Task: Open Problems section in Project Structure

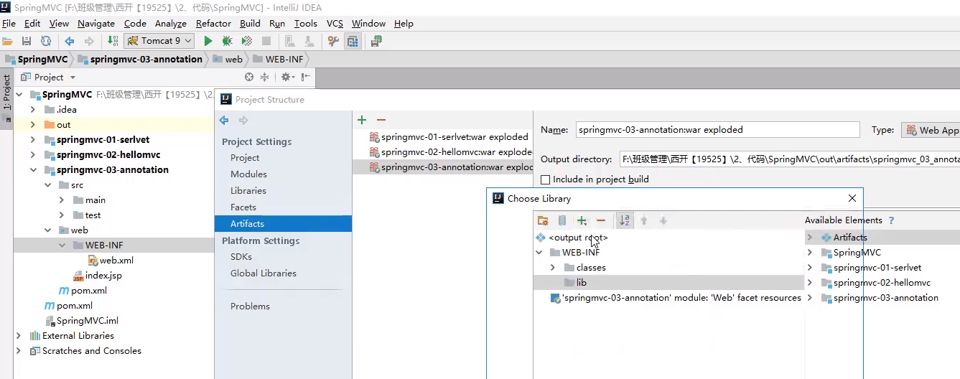Action: pyautogui.click(x=250, y=307)
